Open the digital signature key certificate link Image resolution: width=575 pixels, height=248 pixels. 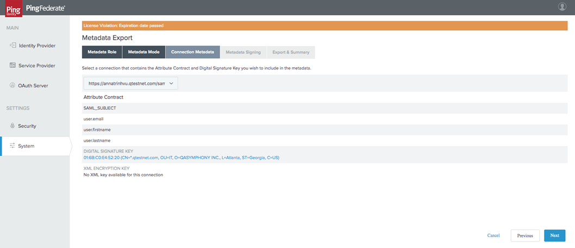[x=181, y=157]
